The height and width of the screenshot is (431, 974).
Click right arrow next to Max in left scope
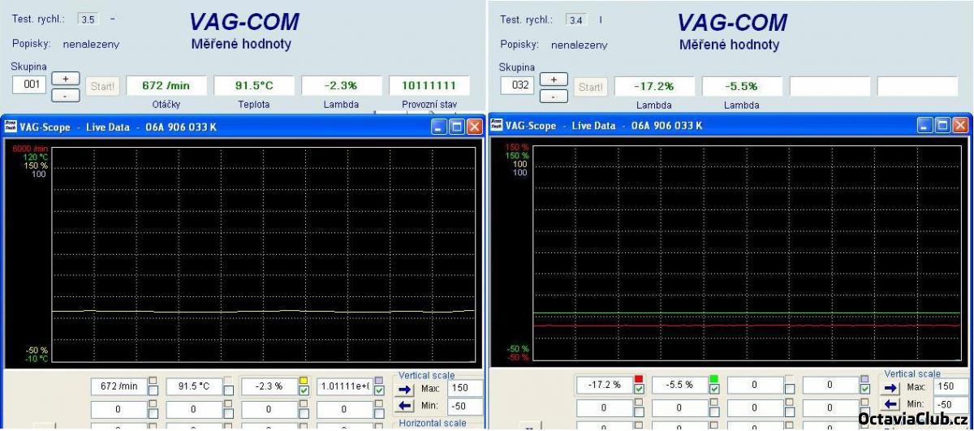click(407, 388)
